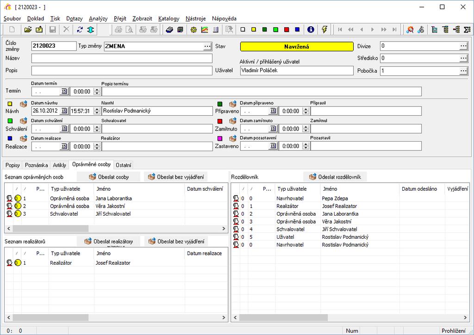Click the dark blue card stack icon

coord(169,29)
